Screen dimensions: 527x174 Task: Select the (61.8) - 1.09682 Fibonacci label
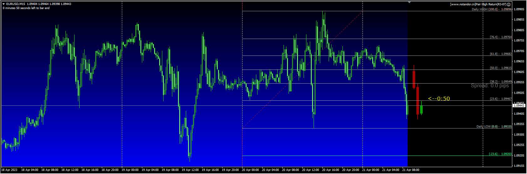tap(501, 54)
